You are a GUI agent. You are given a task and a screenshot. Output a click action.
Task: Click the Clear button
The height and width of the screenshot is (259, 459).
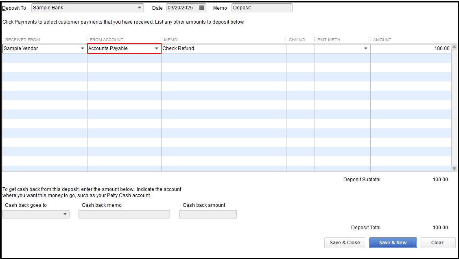[437, 243]
